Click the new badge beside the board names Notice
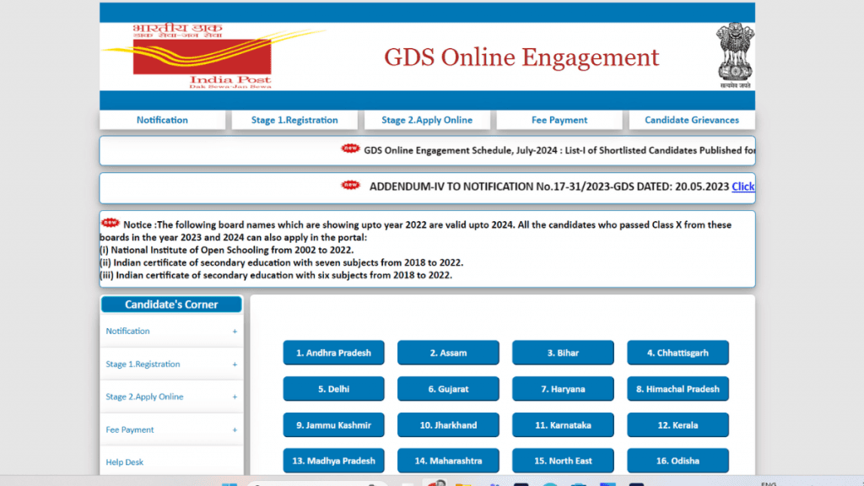Image resolution: width=864 pixels, height=486 pixels. point(111,224)
